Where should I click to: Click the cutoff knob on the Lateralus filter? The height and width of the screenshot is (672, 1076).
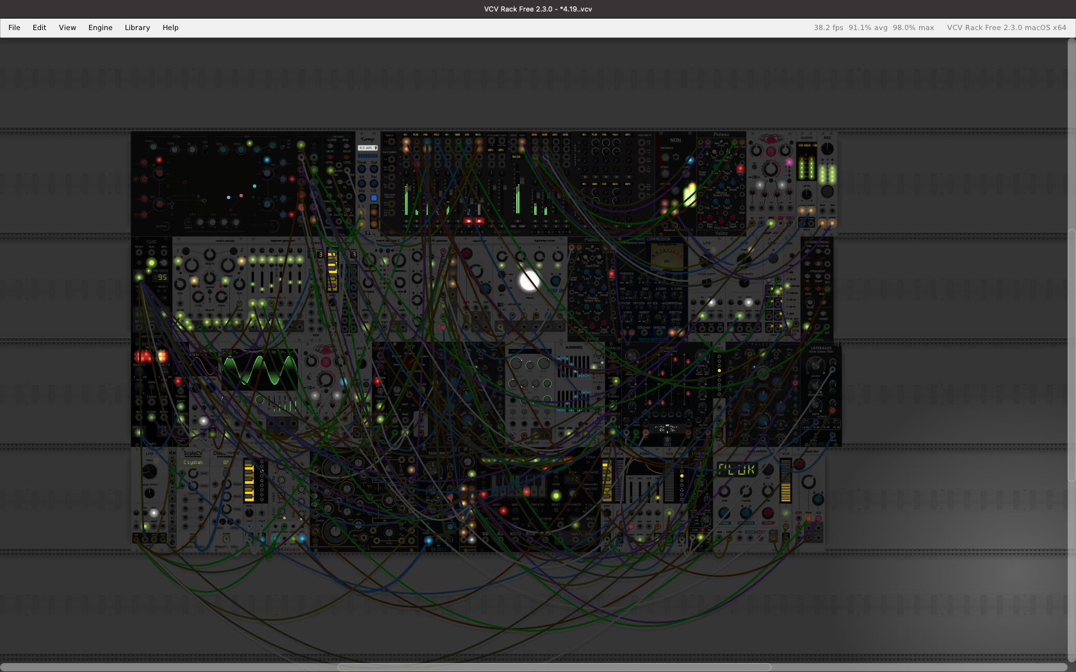[x=815, y=365]
